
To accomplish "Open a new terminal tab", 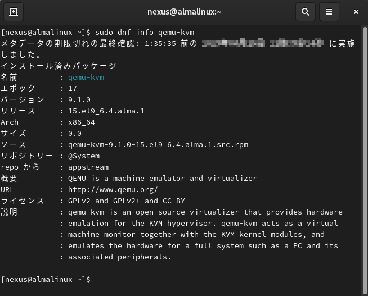I will point(14,11).
